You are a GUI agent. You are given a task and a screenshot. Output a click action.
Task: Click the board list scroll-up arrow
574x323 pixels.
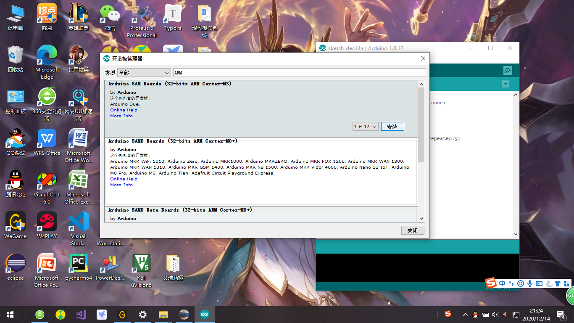tap(421, 84)
